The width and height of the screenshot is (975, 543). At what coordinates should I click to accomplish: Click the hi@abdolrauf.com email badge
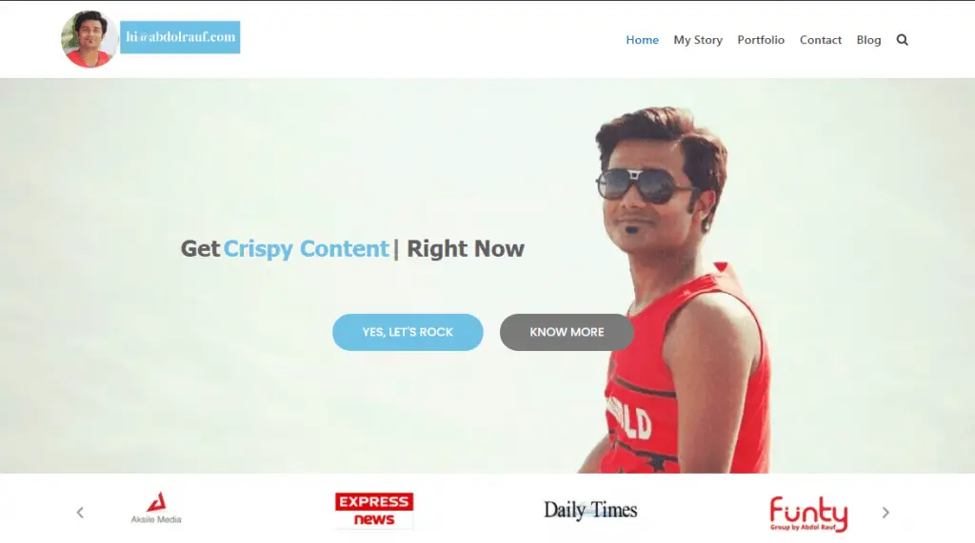tap(180, 37)
